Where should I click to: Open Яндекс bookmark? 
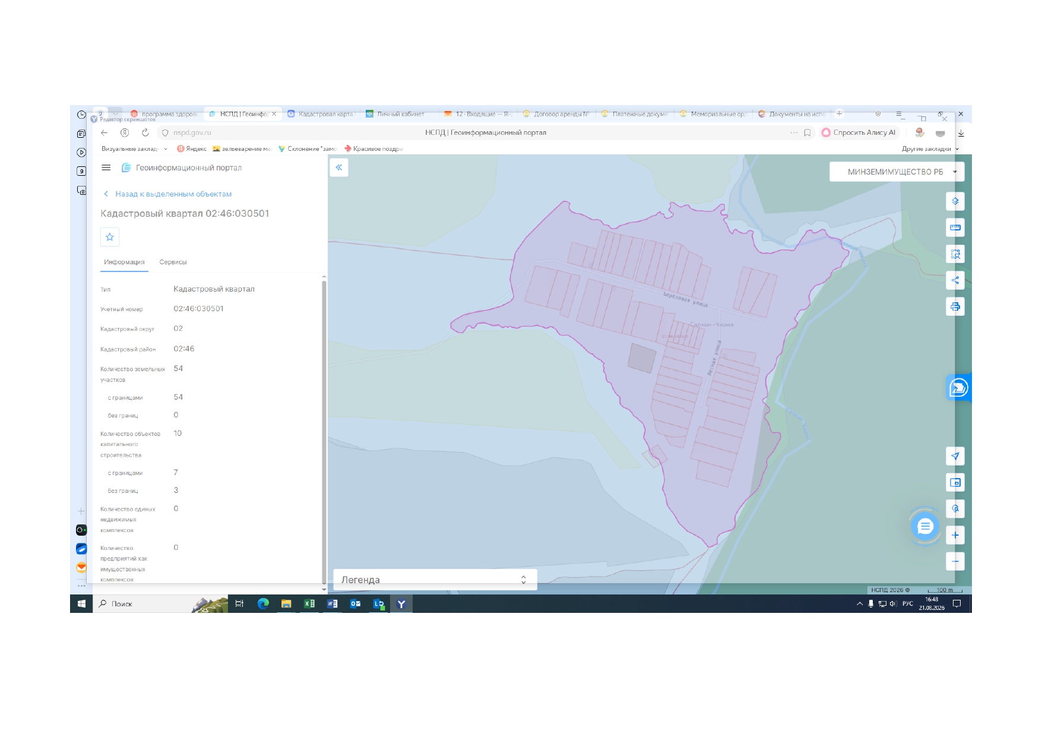tap(192, 149)
